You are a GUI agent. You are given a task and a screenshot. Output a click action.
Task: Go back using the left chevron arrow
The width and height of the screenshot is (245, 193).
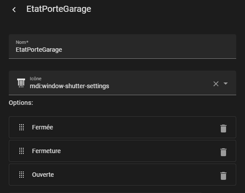(14, 10)
